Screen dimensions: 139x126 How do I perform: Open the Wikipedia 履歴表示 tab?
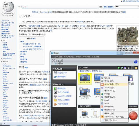(111, 7)
